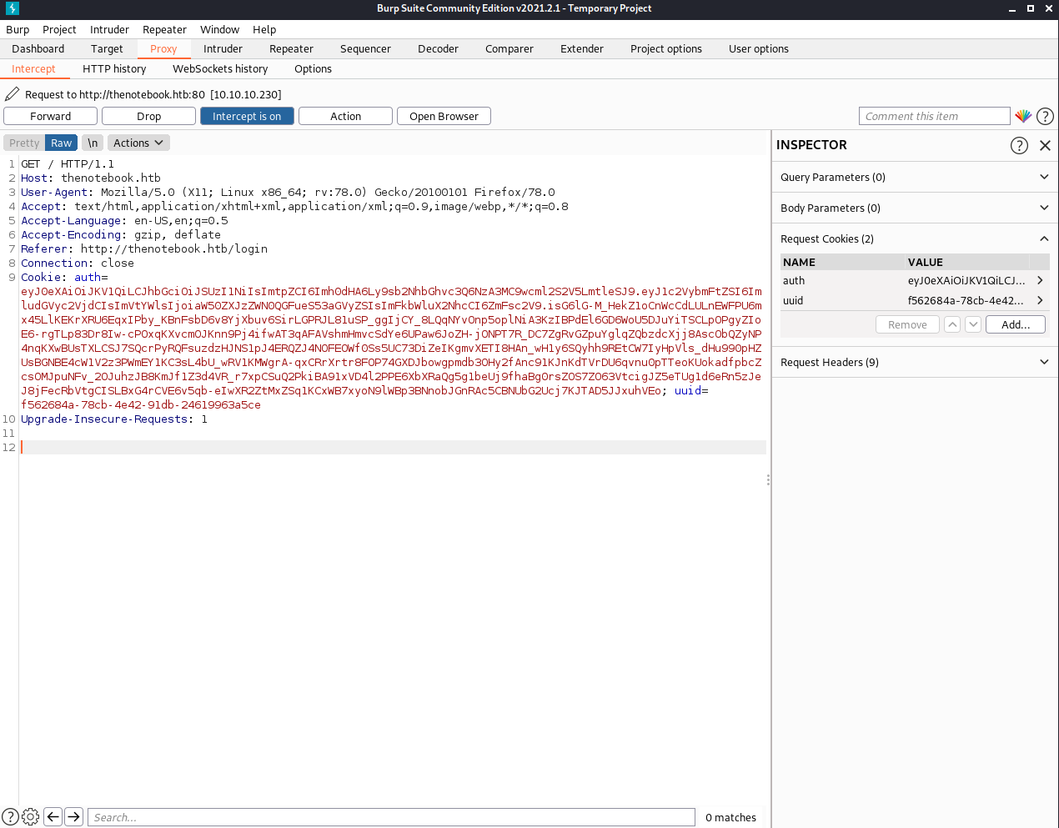This screenshot has width=1059, height=828.
Task: Open the Project options tab
Action: point(666,48)
